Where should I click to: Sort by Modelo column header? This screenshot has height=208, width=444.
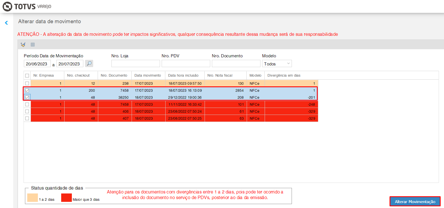coord(256,75)
